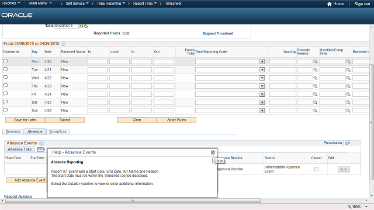This screenshot has width=374, height=210.
Task: Switch to the Summary tab
Action: [x=13, y=132]
